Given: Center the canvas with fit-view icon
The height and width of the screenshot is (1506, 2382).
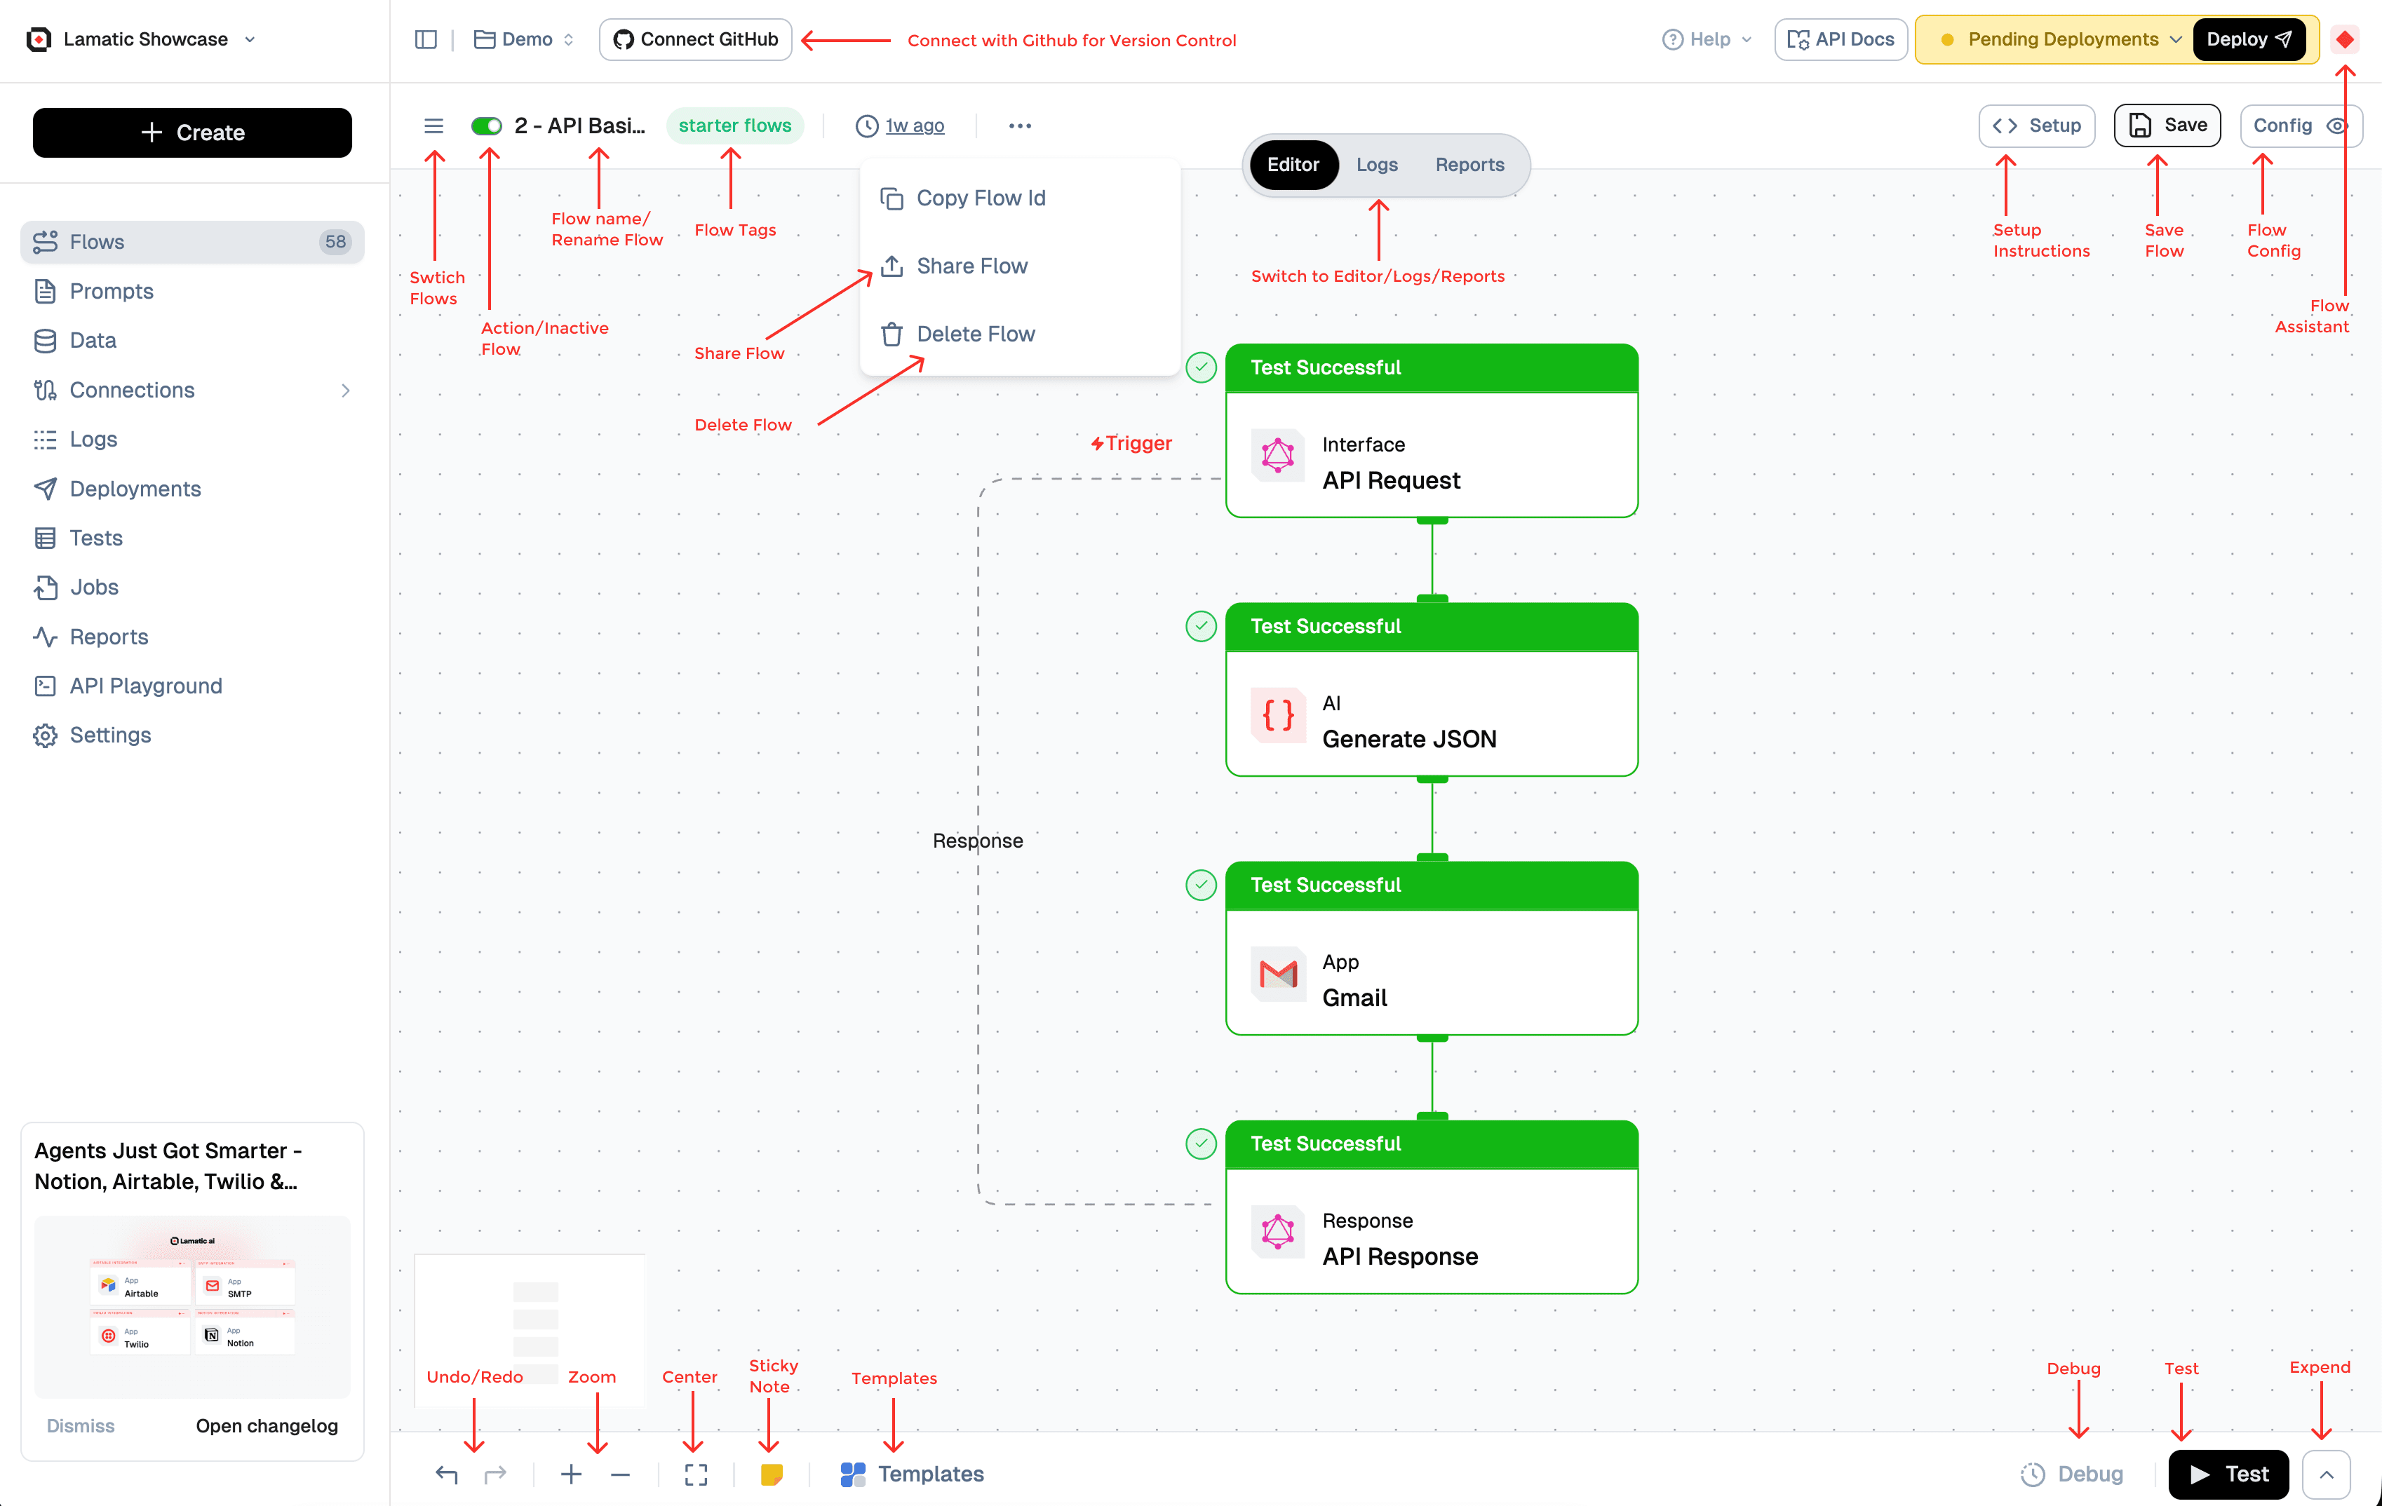Looking at the screenshot, I should [x=695, y=1474].
